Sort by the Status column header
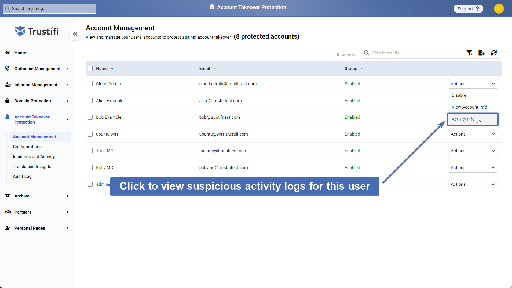 354,68
